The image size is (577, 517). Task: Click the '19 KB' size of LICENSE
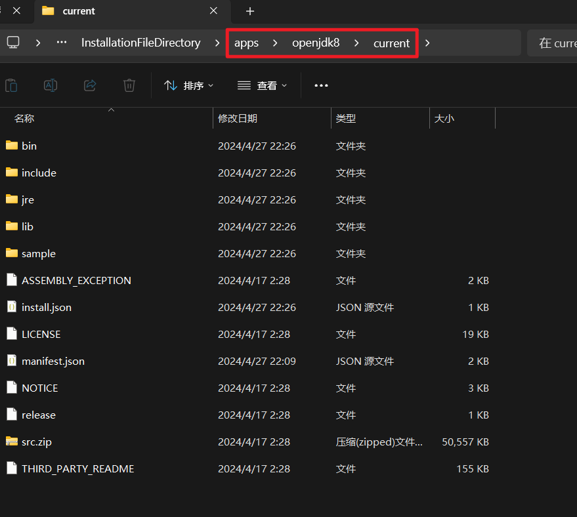click(x=475, y=334)
